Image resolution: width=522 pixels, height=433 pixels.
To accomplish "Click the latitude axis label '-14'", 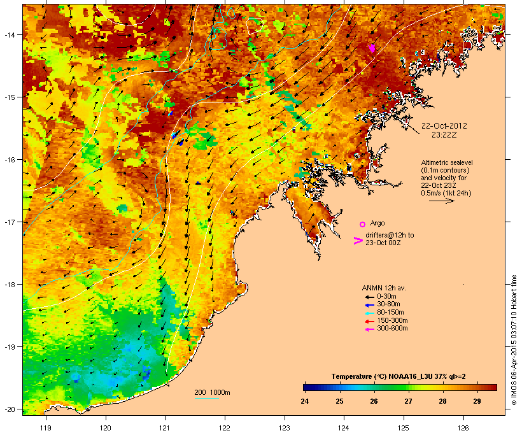I will [x=9, y=34].
